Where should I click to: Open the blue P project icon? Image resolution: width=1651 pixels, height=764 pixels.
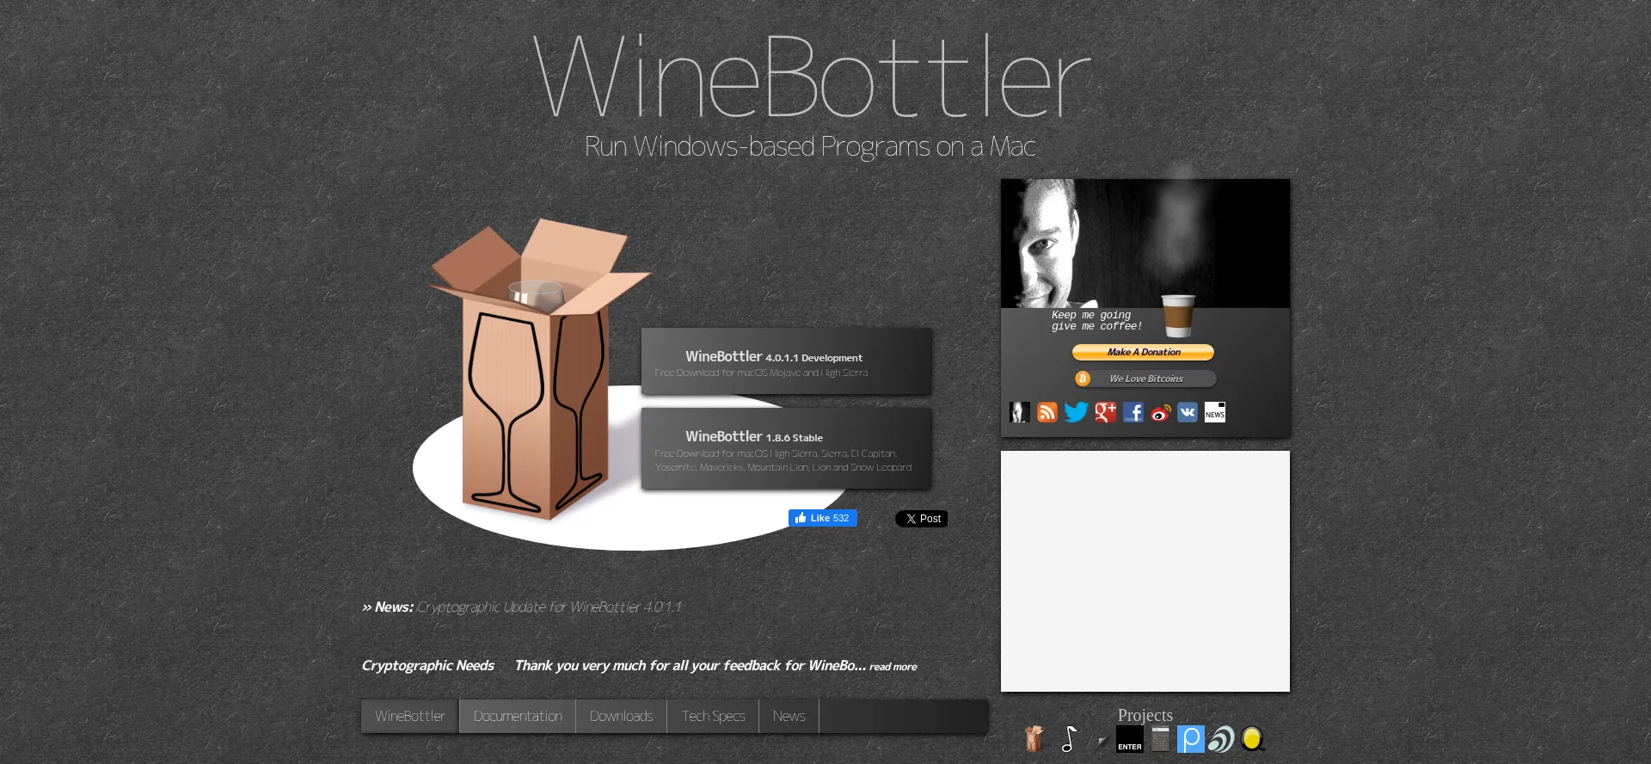(x=1191, y=739)
